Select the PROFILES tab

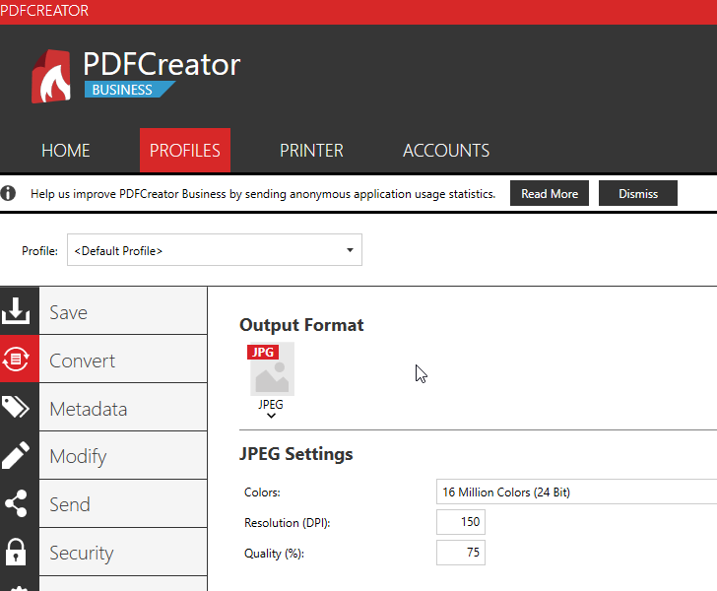pyautogui.click(x=185, y=151)
